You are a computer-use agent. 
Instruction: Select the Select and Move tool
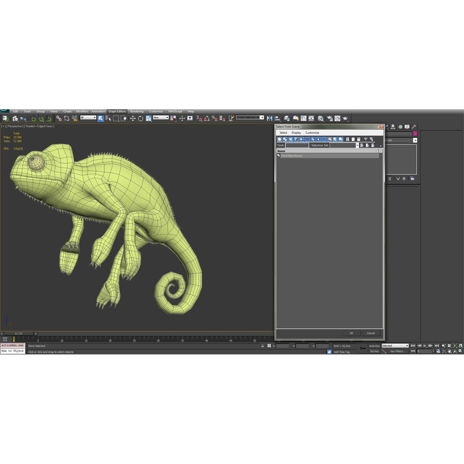point(133,119)
